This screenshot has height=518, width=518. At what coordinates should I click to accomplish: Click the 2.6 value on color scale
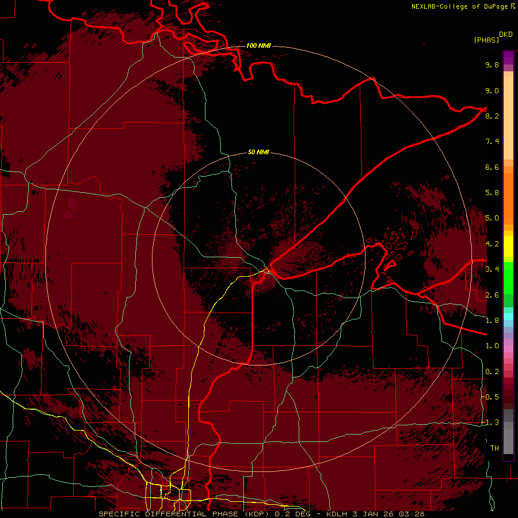492,295
